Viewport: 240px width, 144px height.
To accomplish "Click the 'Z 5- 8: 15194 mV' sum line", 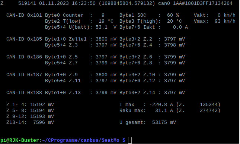I will point(30,111).
